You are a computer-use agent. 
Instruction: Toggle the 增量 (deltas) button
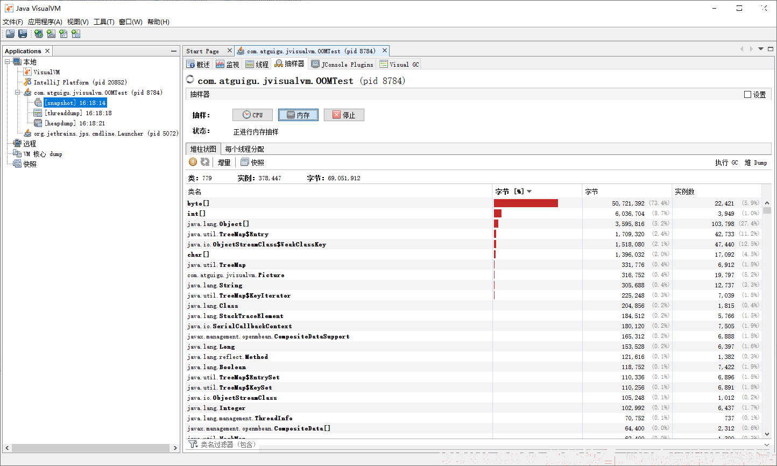[224, 163]
